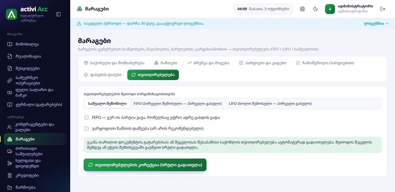This screenshot has height=192, width=395.
Task: Open შესყიდვები sidebar item
Action: [x=35, y=69]
